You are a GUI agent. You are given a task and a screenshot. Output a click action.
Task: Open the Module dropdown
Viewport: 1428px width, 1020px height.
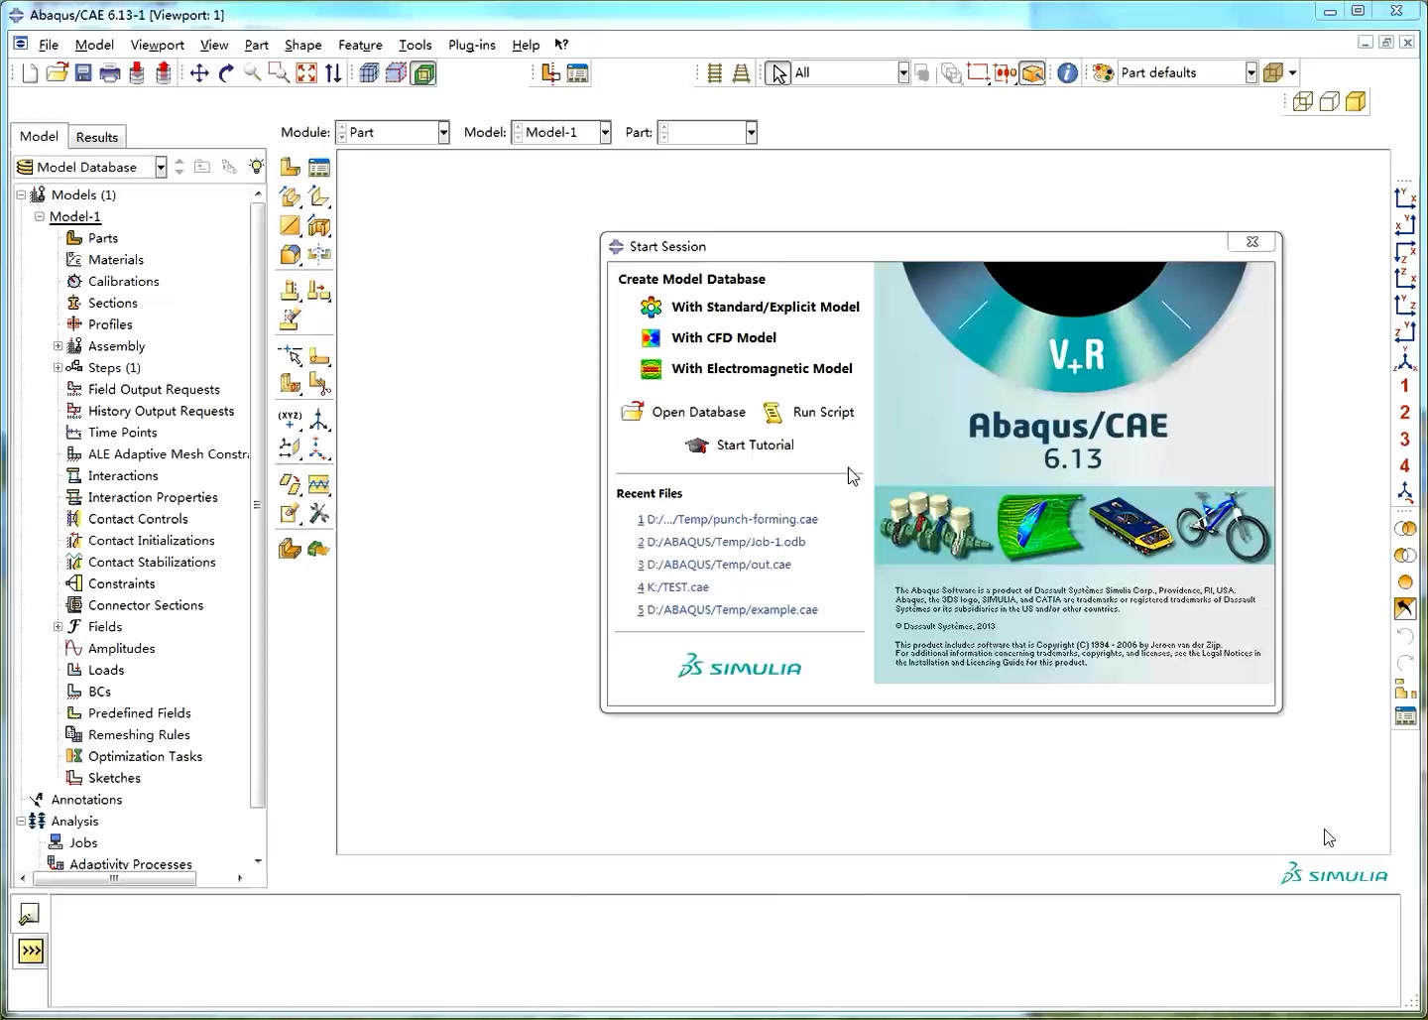(x=443, y=132)
